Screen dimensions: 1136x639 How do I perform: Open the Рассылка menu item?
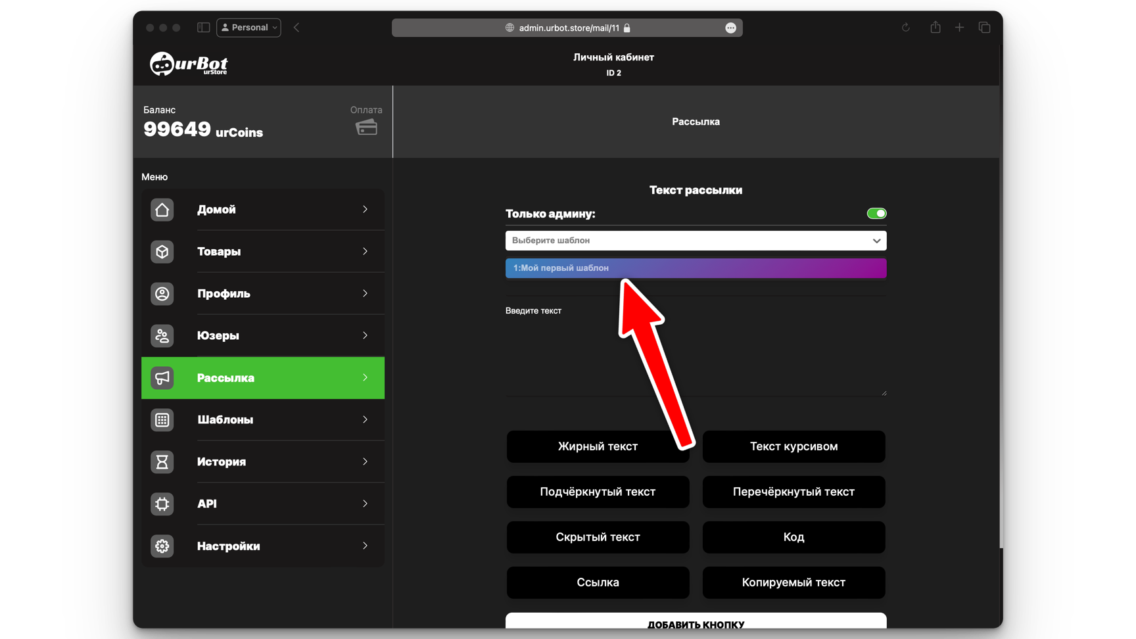pos(263,378)
